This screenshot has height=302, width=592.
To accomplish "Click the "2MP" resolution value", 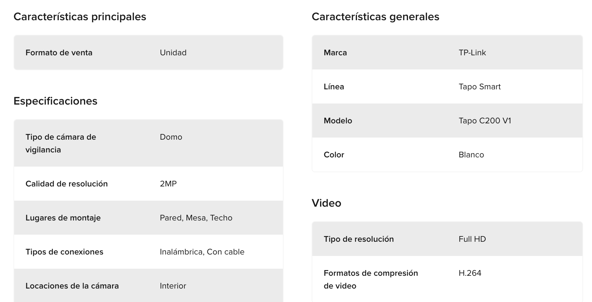I will tap(168, 184).
